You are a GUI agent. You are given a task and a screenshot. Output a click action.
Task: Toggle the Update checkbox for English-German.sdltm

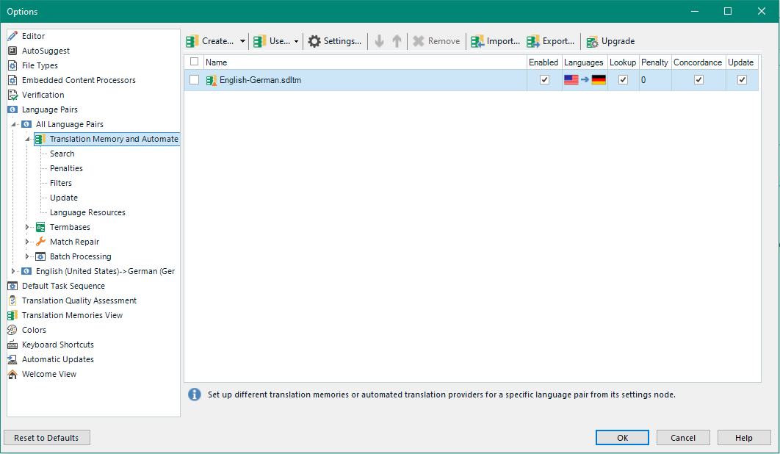point(742,80)
